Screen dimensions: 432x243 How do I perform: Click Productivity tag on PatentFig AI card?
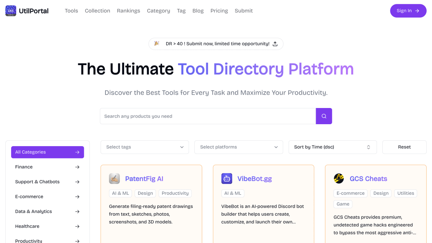(x=175, y=193)
